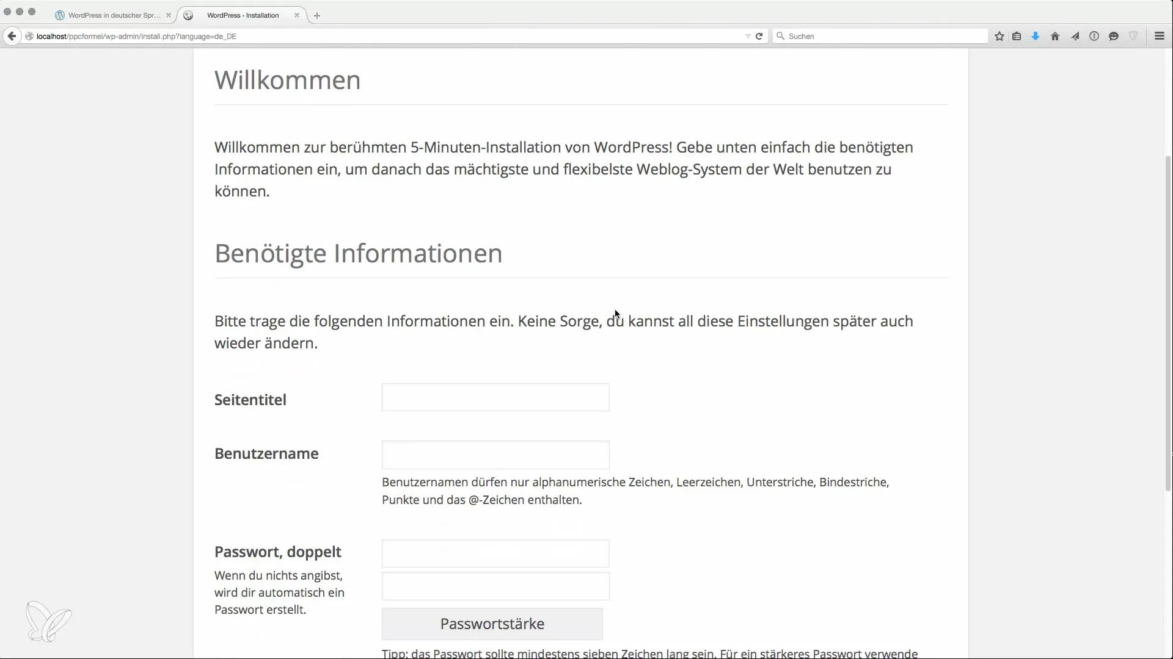Image resolution: width=1173 pixels, height=659 pixels.
Task: Click the first password input field
Action: 495,553
